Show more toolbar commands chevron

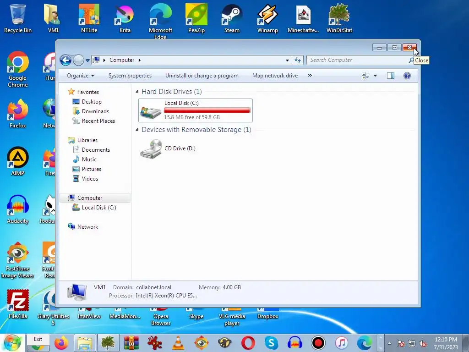310,76
